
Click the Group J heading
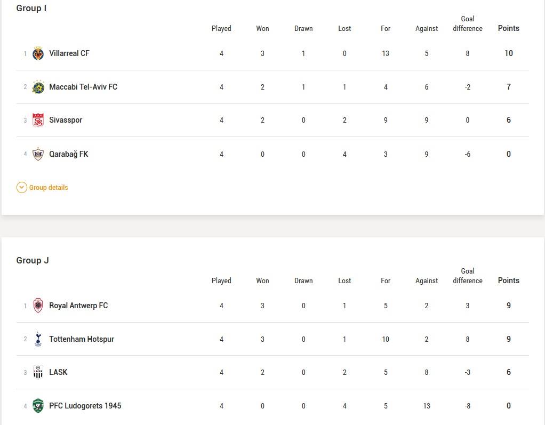click(x=33, y=260)
